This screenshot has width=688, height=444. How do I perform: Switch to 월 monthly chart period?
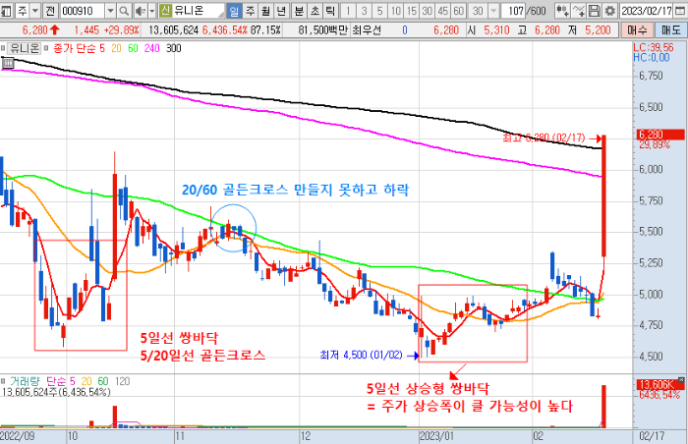[x=265, y=11]
